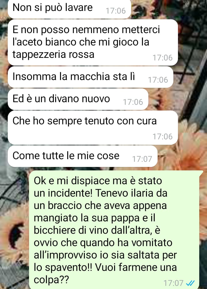Tap the time next to 'divano nuovo'
This screenshot has width=207, height=289.
coord(133,102)
